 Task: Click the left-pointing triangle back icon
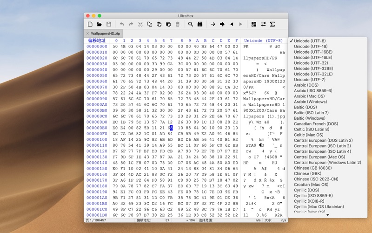232,24
